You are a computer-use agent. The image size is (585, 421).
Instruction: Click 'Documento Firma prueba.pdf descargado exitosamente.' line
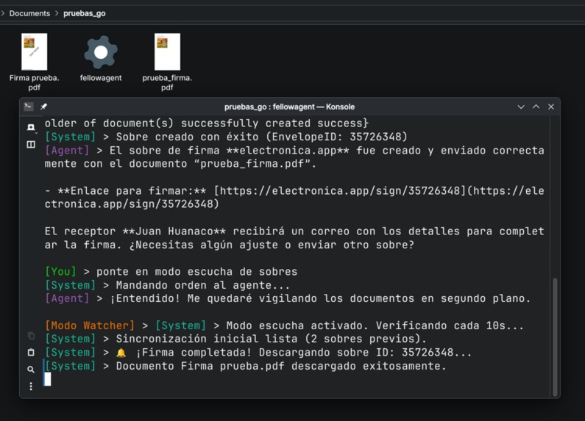coord(281,366)
